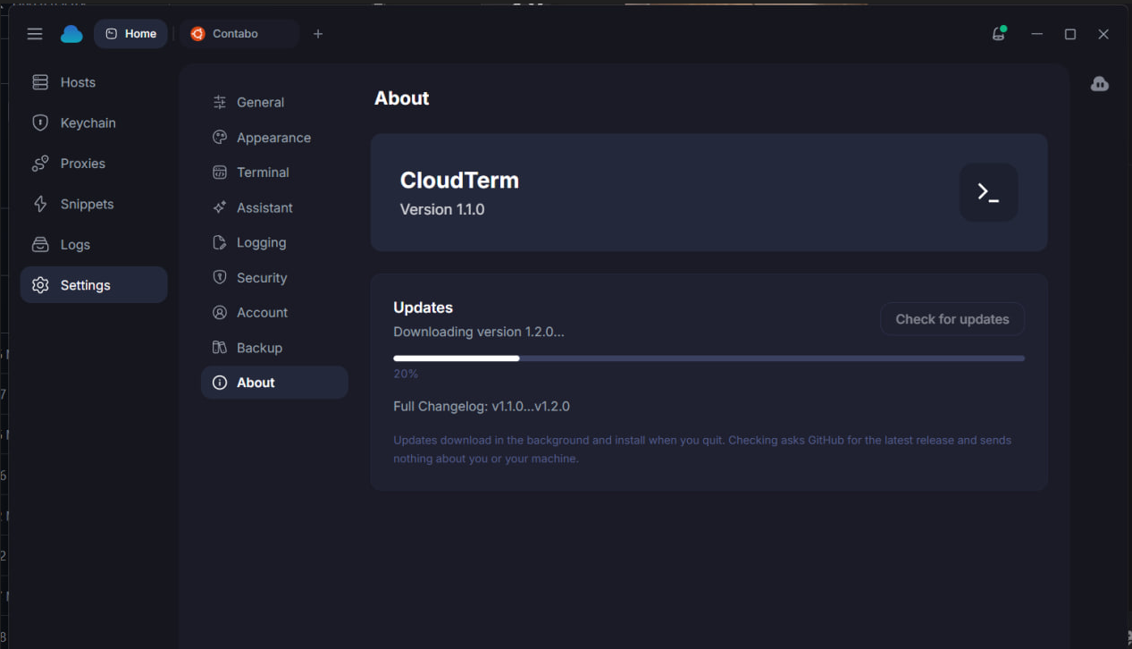
Task: Click the Terminal settings window icon
Action: 220,173
